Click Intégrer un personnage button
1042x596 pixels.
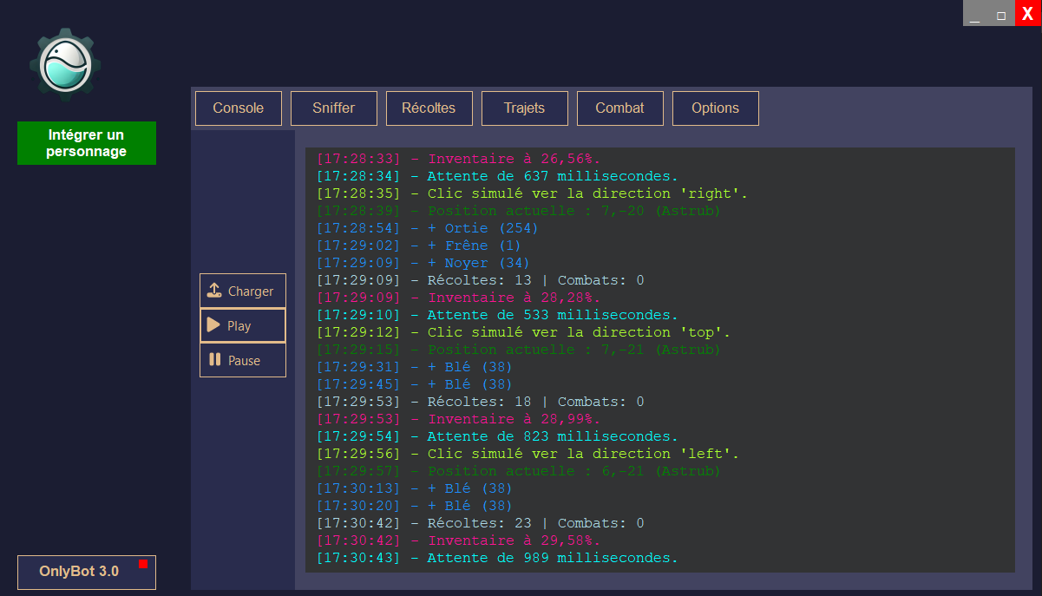click(87, 143)
